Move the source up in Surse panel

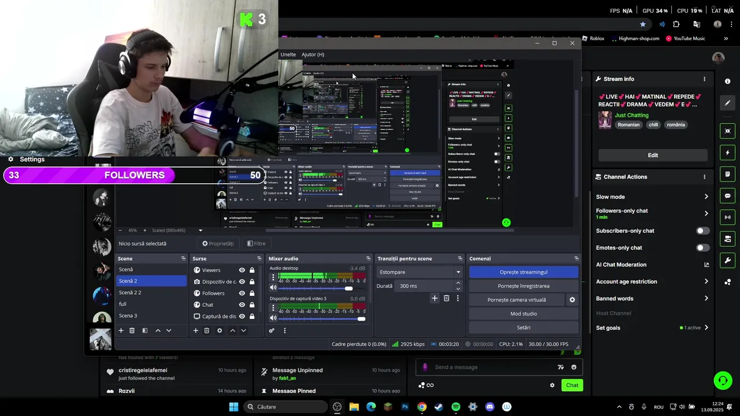(x=232, y=330)
